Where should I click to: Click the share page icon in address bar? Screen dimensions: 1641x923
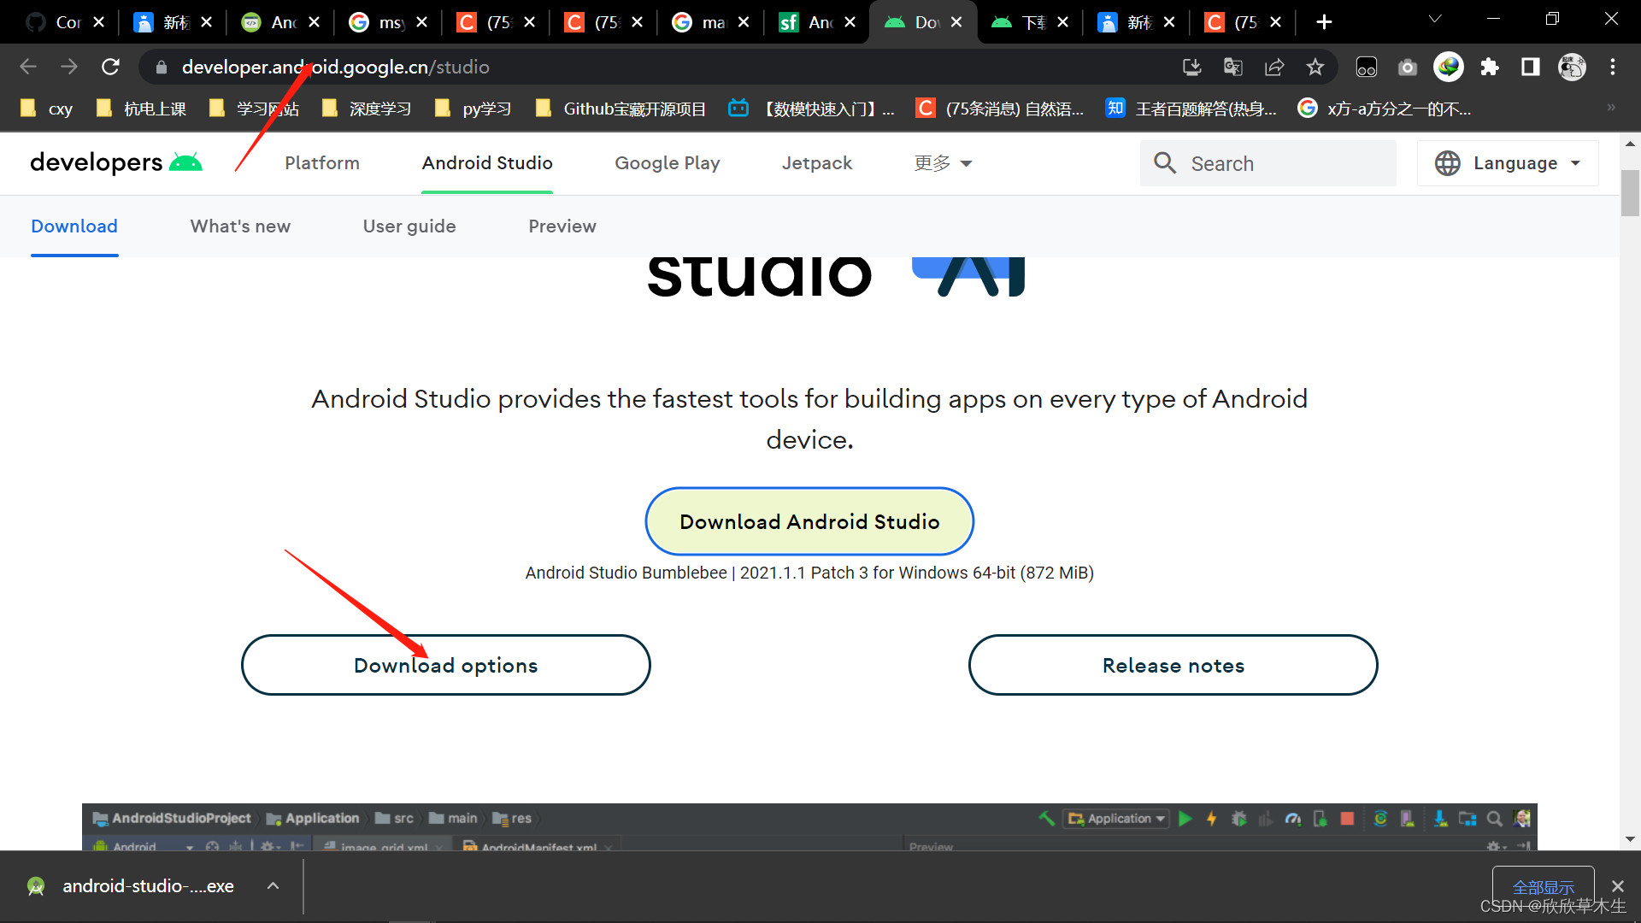[x=1273, y=67]
